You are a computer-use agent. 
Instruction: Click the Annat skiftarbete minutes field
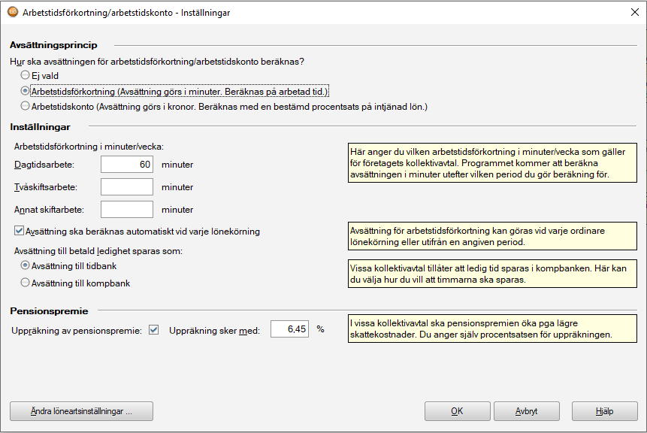tap(127, 210)
